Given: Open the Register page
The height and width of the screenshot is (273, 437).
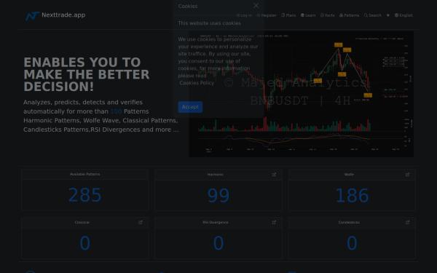Looking at the screenshot, I should point(267,15).
